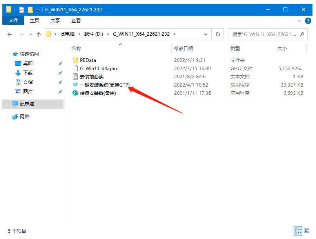Image resolution: width=316 pixels, height=239 pixels.
Task: Open address bar history dropdown
Action: 206,34
